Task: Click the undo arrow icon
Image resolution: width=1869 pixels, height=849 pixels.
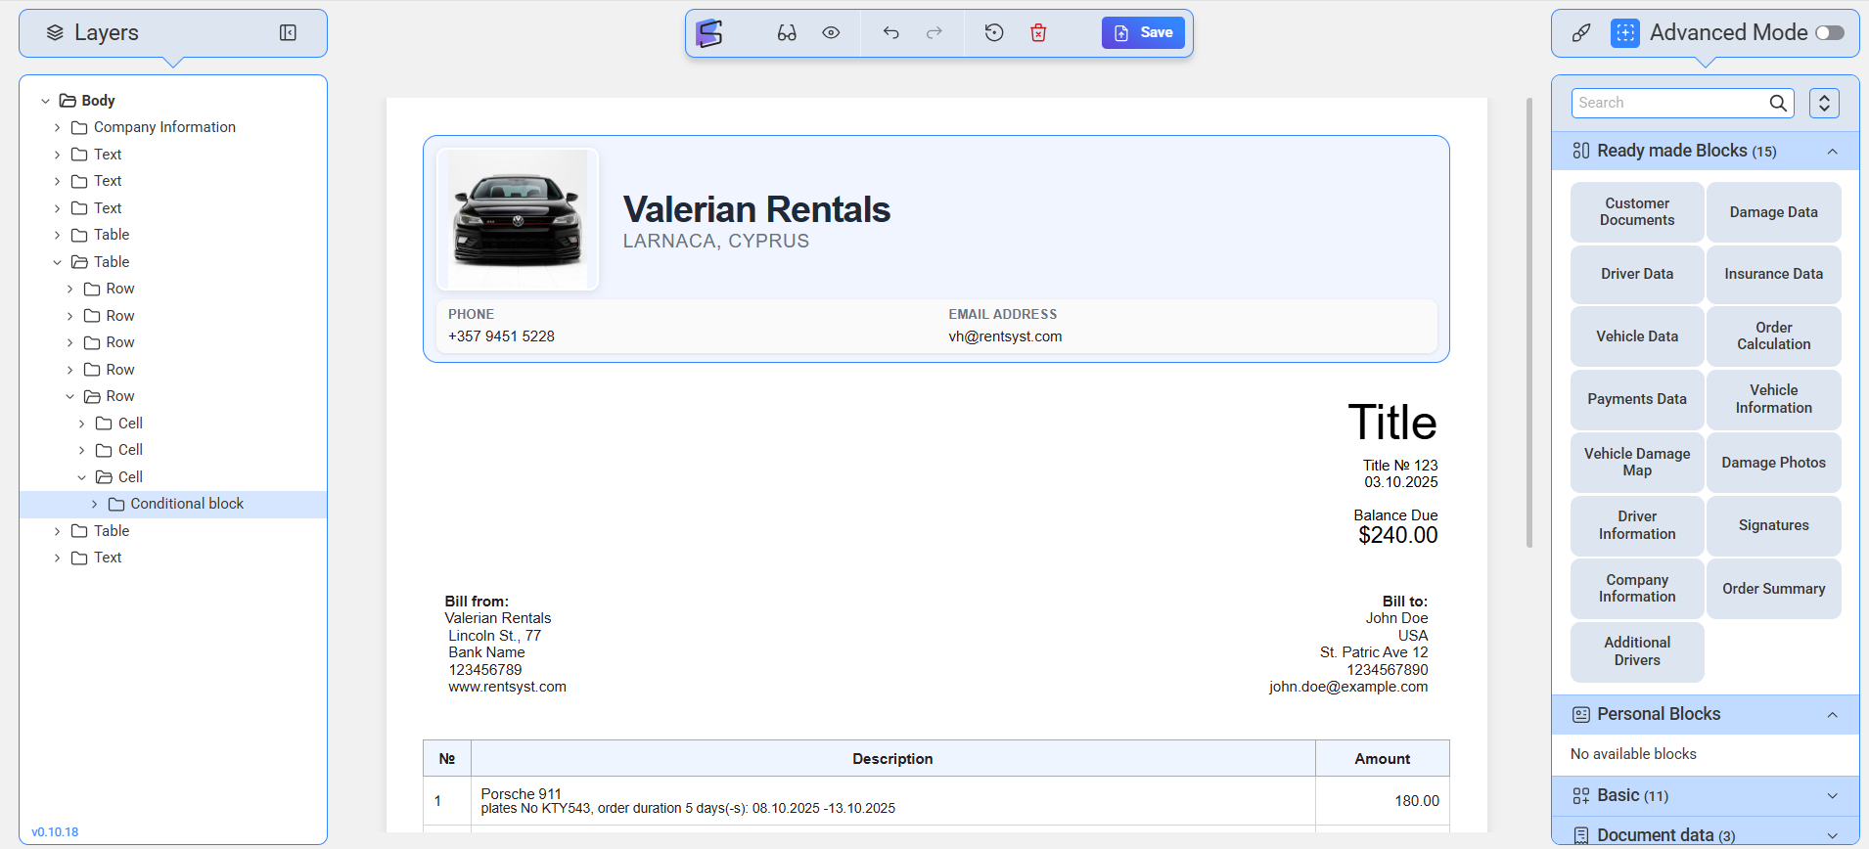Action: 890,33
